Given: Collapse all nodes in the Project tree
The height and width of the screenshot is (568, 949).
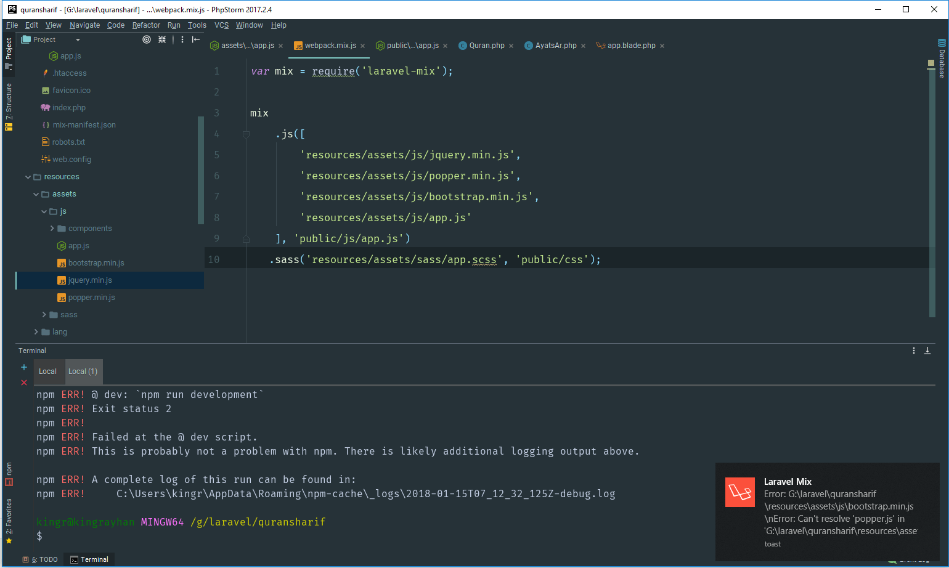Looking at the screenshot, I should 161,39.
